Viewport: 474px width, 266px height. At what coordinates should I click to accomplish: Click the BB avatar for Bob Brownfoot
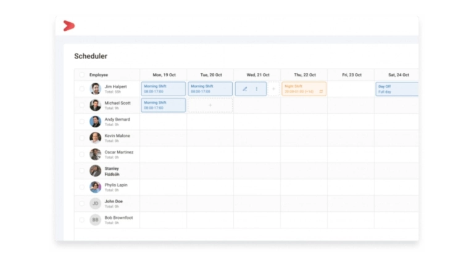pyautogui.click(x=95, y=220)
